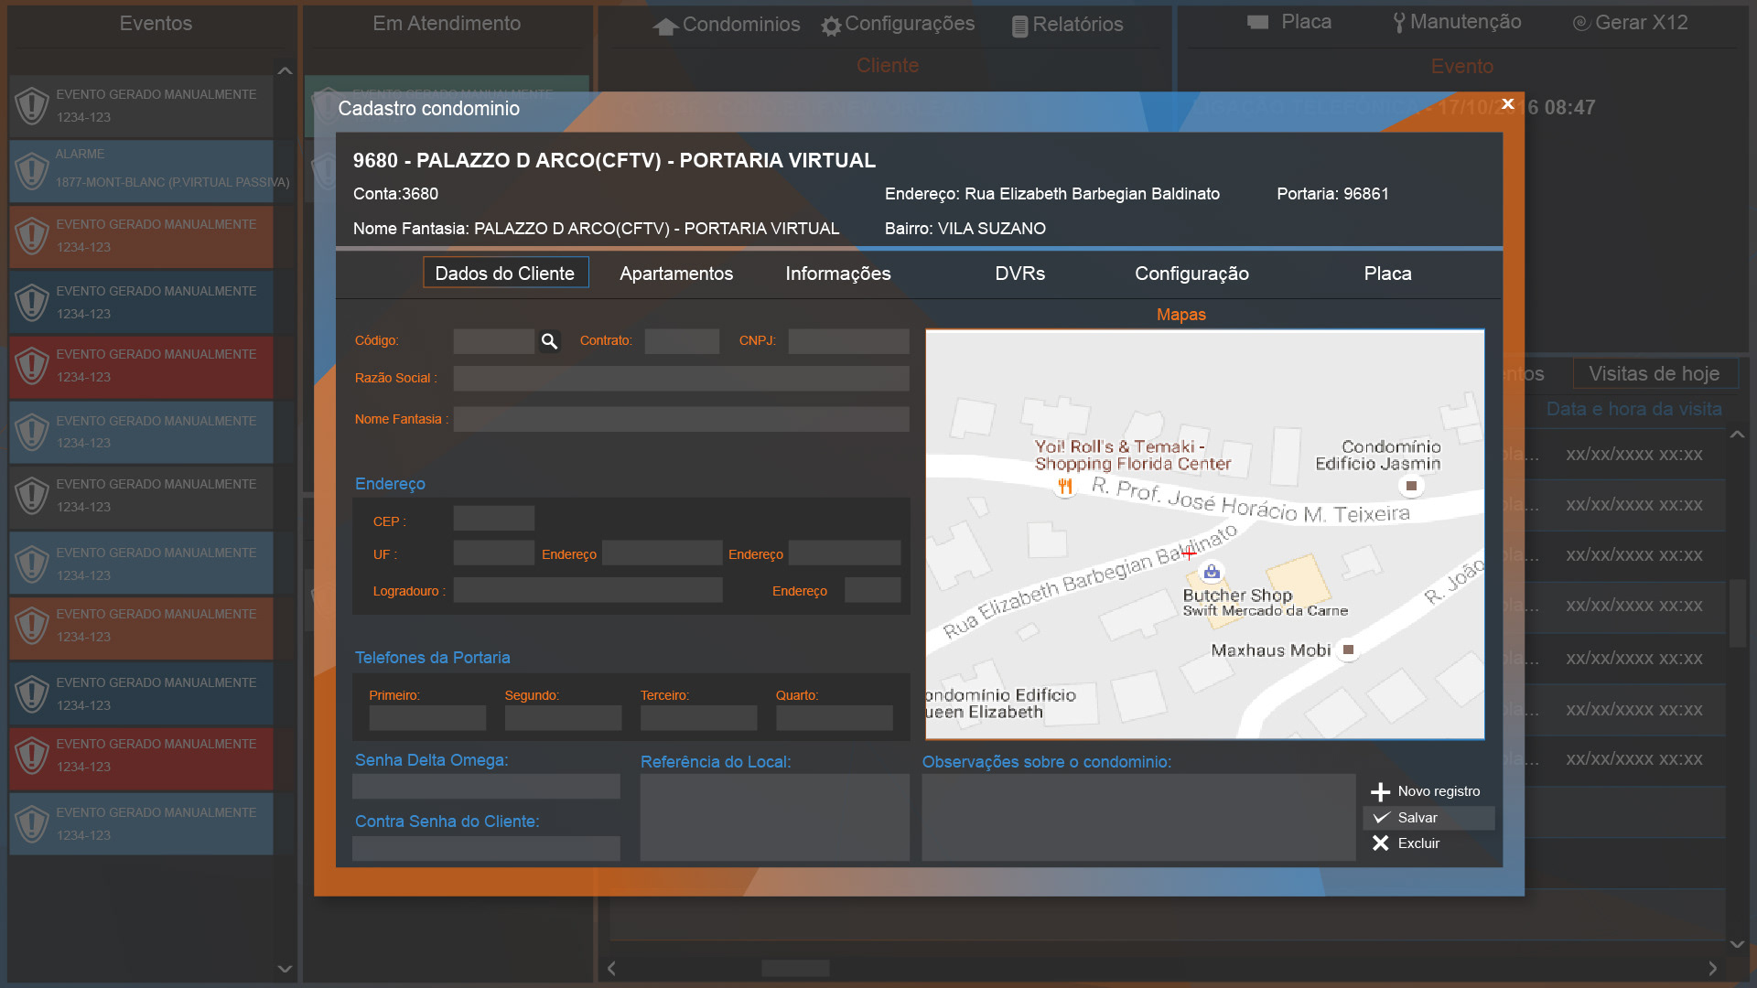Click the Nome Fantasia input field

pyautogui.click(x=682, y=420)
